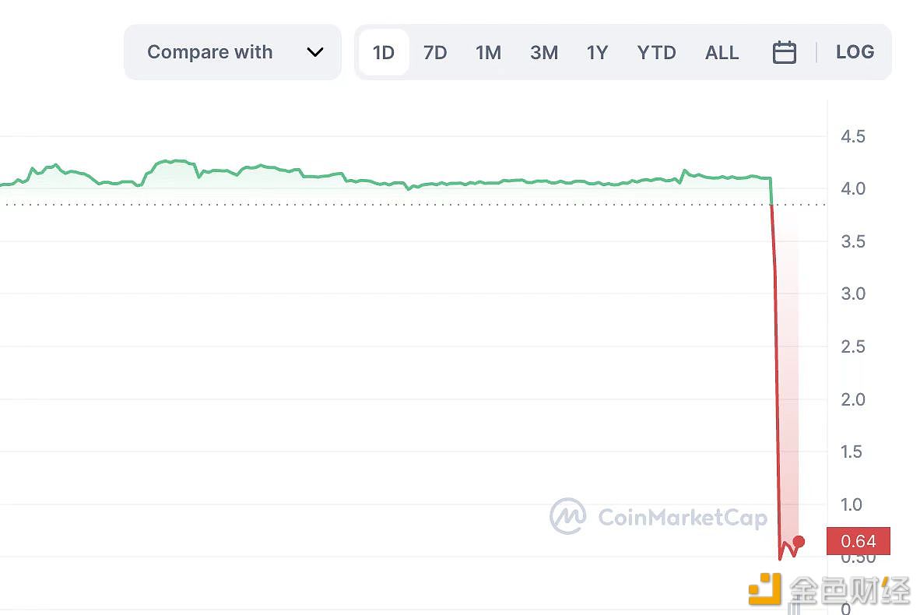Screen dimensions: 920x615
Task: Switch to the 7D timeframe tab
Action: point(435,51)
